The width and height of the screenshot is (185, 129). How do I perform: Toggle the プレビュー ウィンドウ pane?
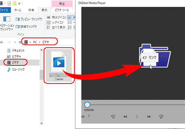(29, 19)
